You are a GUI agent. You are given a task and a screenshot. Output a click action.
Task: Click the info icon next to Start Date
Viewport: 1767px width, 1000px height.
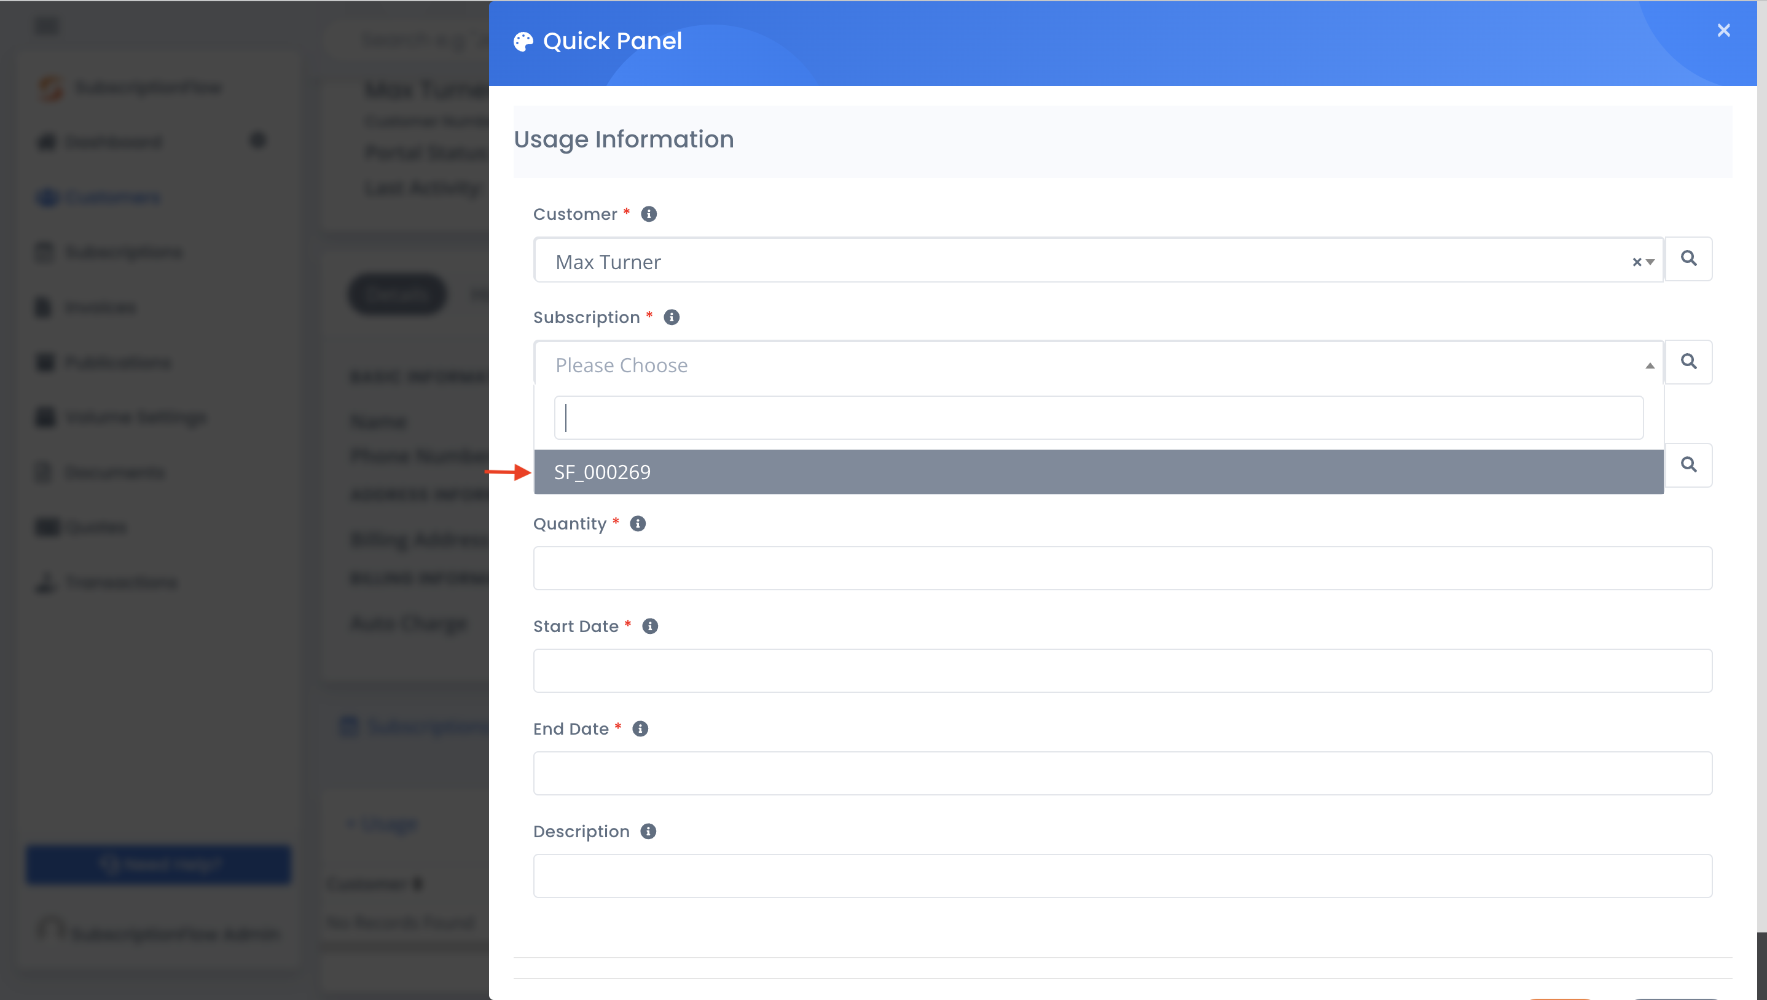649,626
